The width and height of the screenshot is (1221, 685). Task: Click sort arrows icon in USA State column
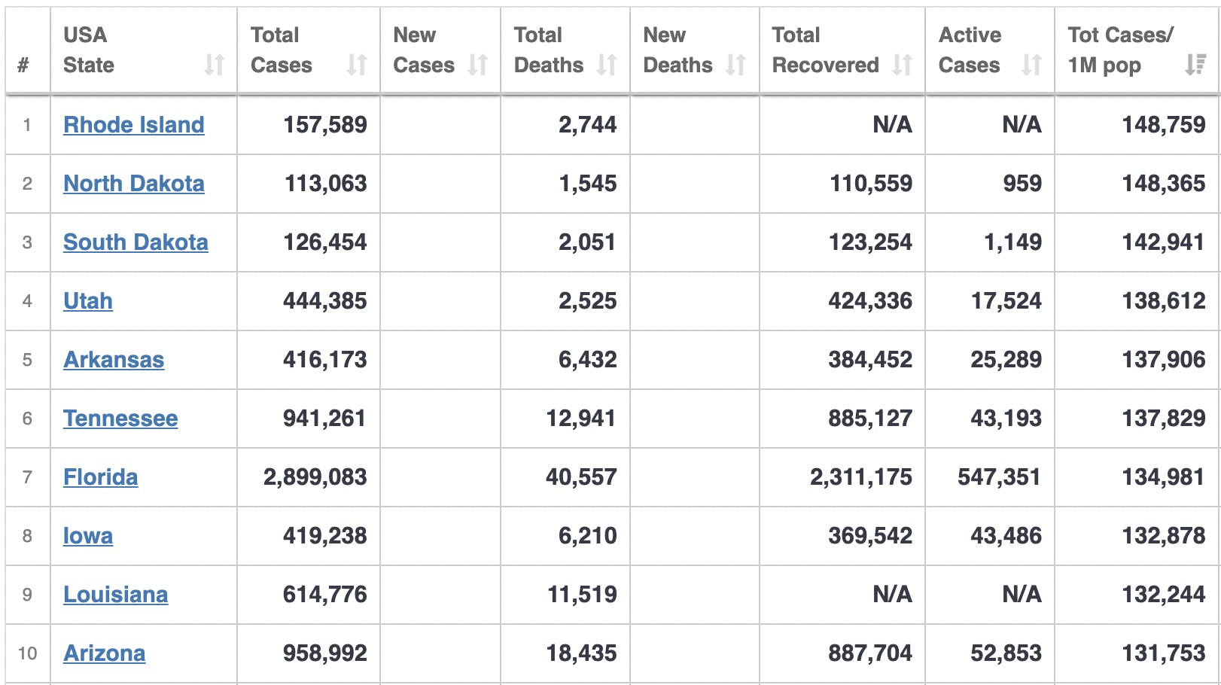pos(215,65)
